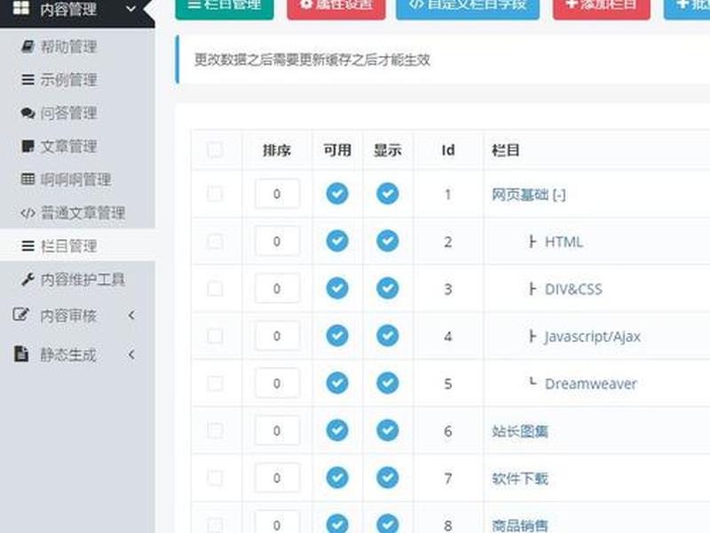Check the checkbox for Dreamweaver row
The image size is (710, 533).
point(215,384)
